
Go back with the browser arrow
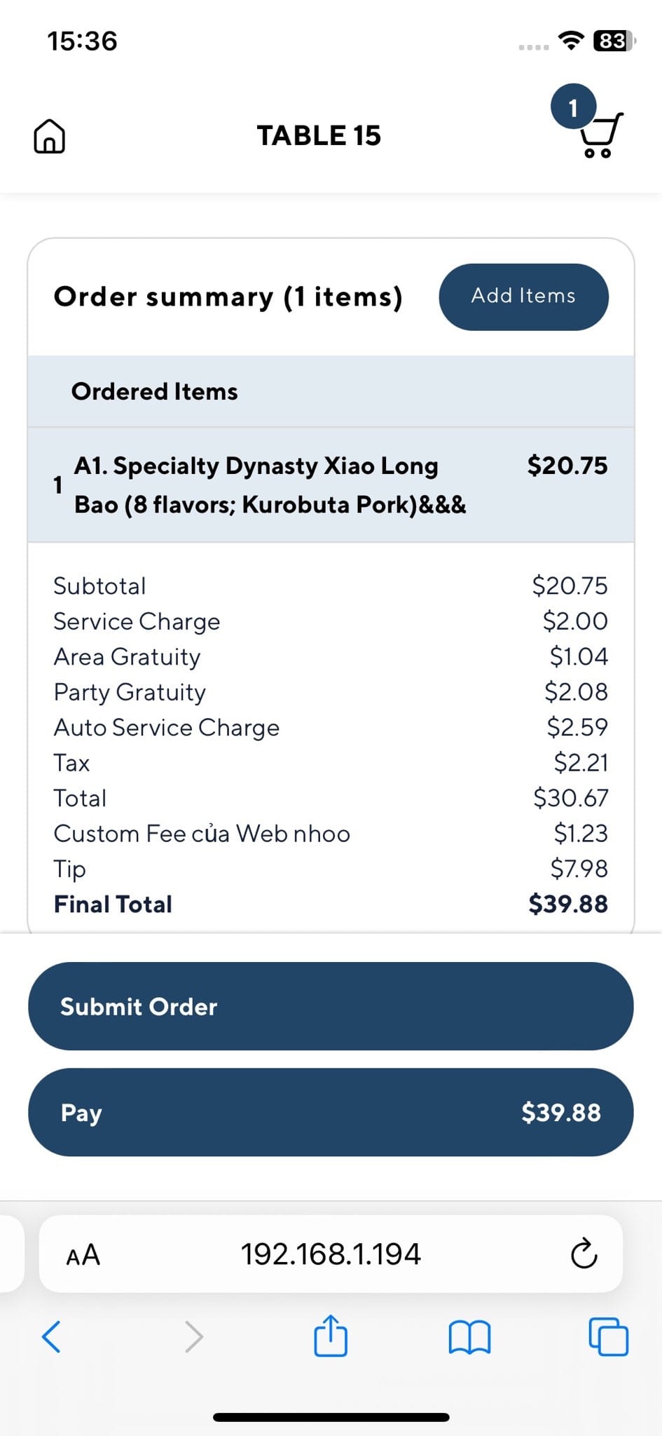pyautogui.click(x=51, y=1336)
